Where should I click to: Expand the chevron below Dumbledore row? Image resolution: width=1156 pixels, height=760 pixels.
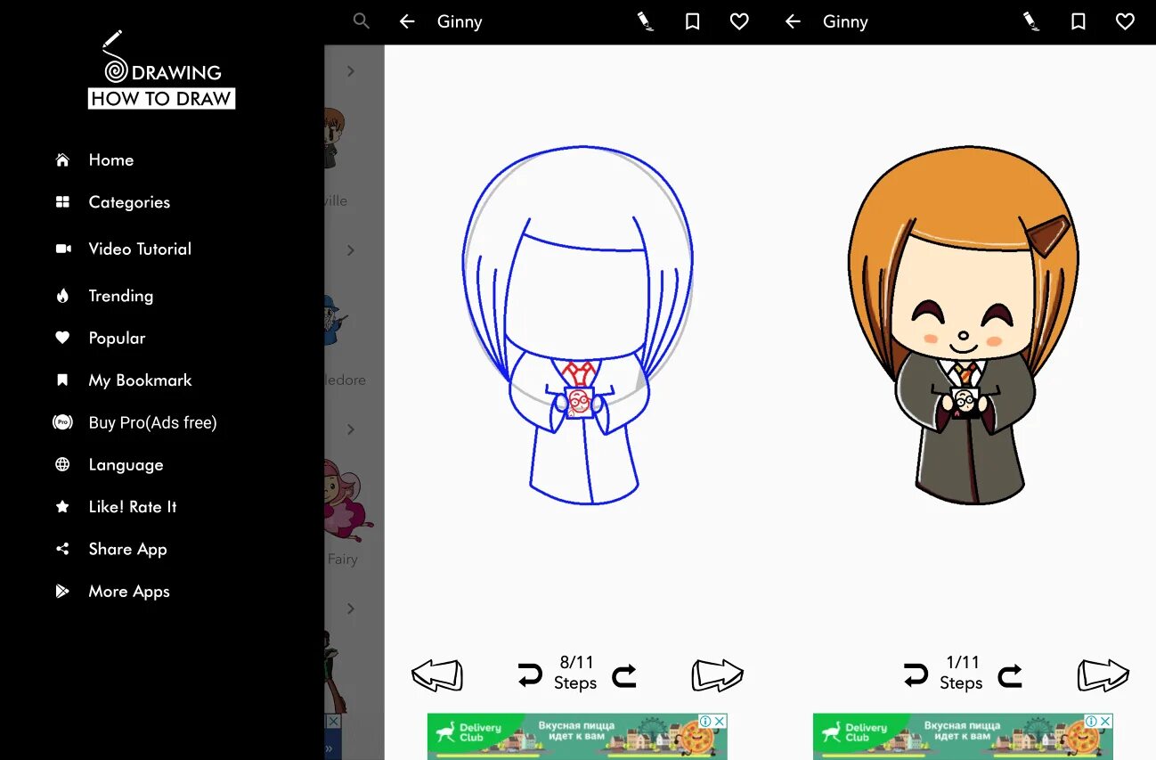click(x=351, y=429)
